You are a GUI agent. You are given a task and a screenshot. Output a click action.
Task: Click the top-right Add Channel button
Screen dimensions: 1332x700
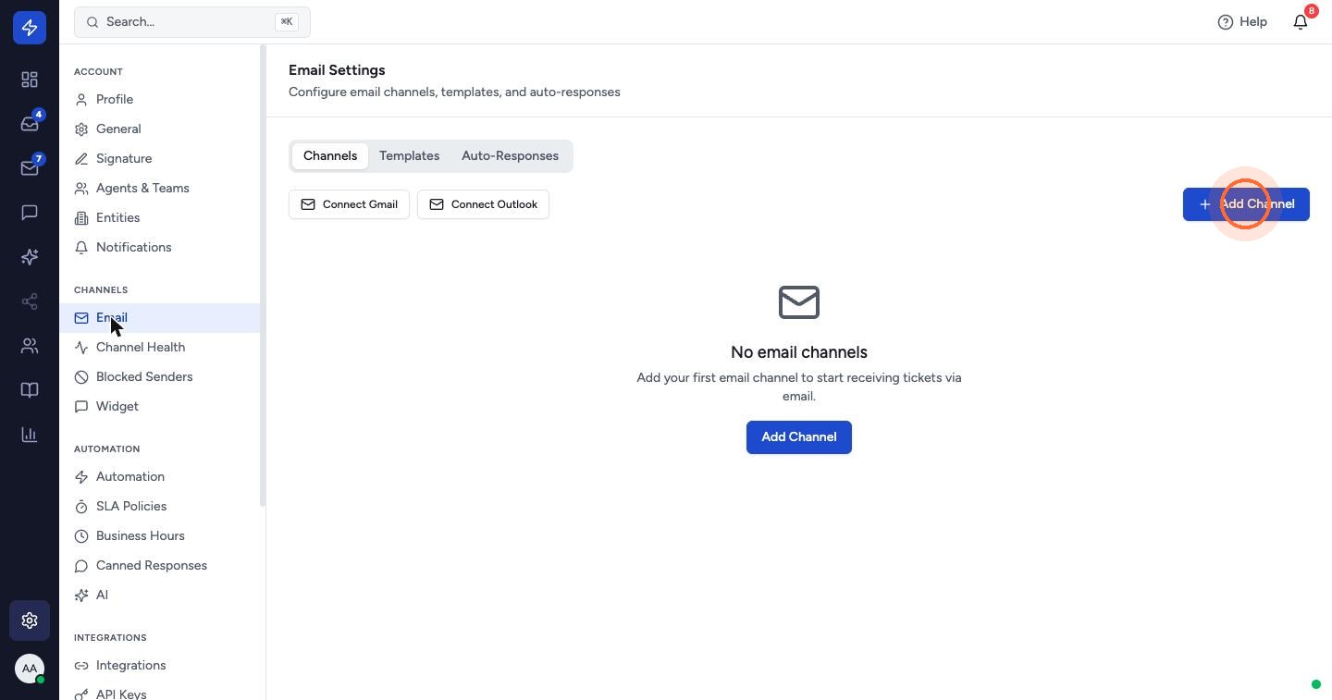(1246, 204)
